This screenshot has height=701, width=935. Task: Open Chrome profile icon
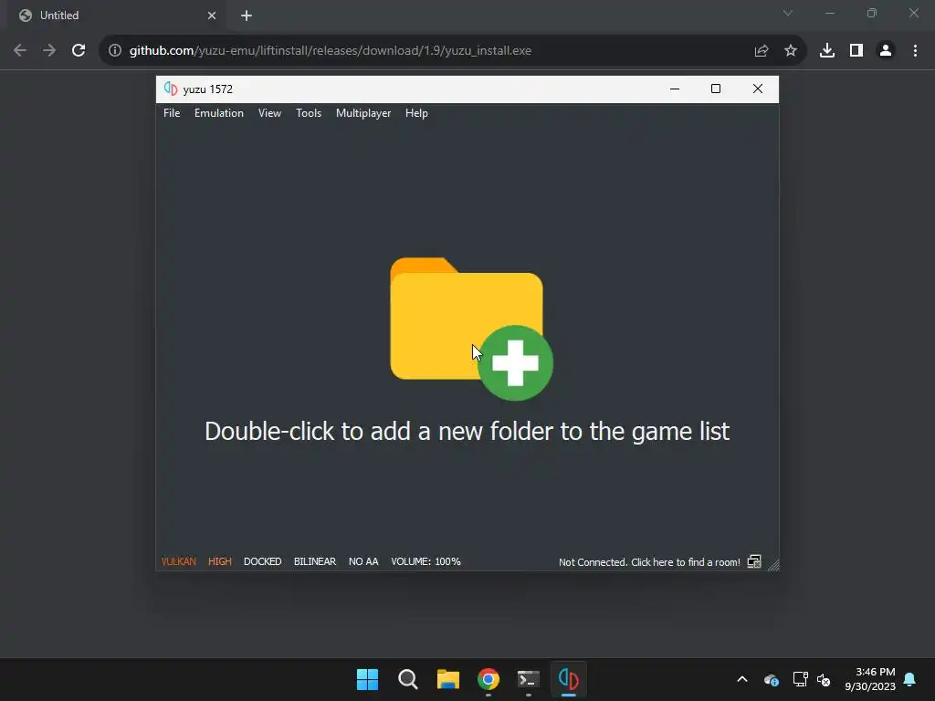click(x=886, y=51)
